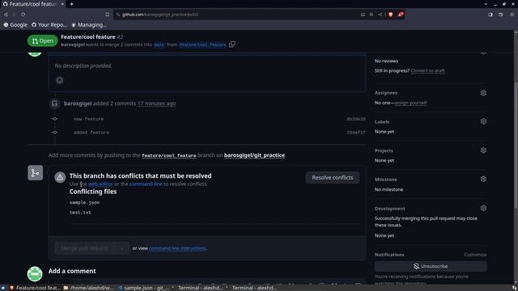Open the Managing... bookmark

click(x=89, y=25)
